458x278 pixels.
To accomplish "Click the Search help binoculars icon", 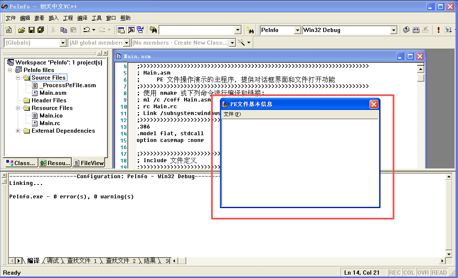I will (x=250, y=30).
